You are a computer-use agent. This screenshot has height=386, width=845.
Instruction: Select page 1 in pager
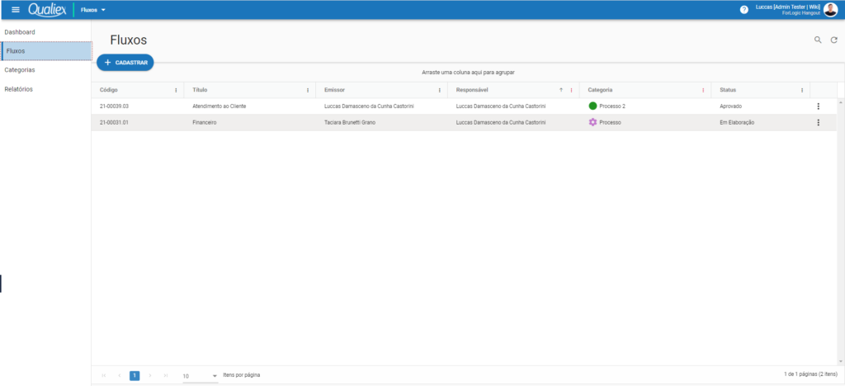(x=135, y=375)
